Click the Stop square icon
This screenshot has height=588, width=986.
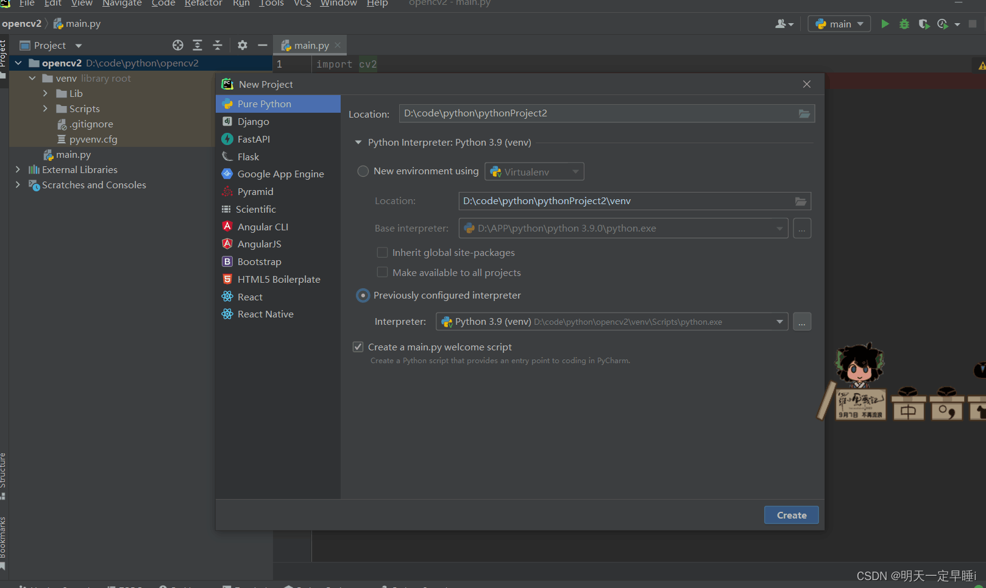973,24
